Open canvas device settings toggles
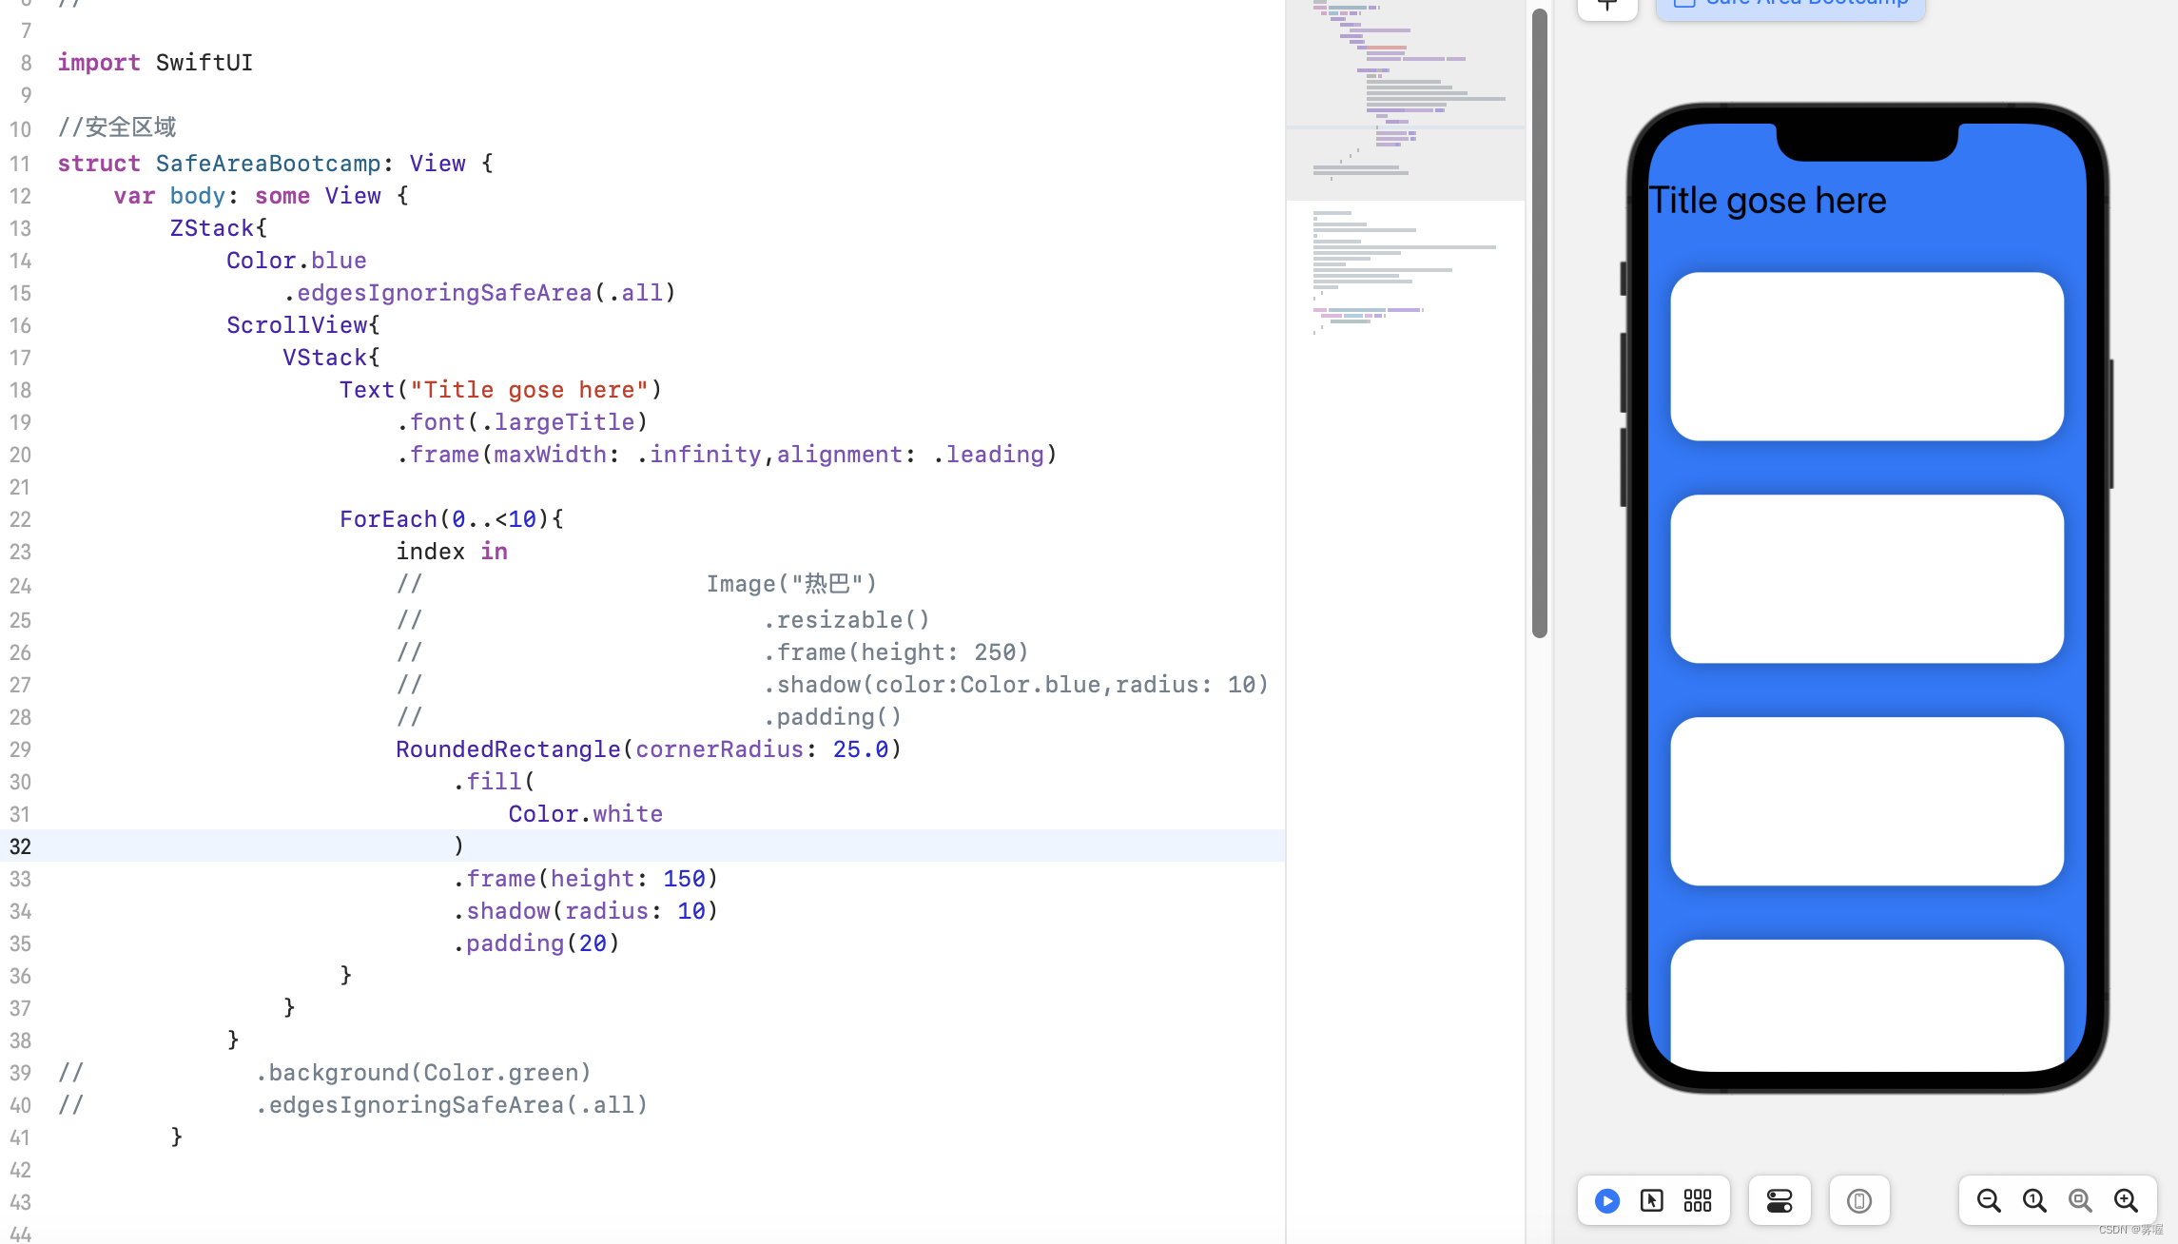The width and height of the screenshot is (2178, 1244). (1779, 1200)
